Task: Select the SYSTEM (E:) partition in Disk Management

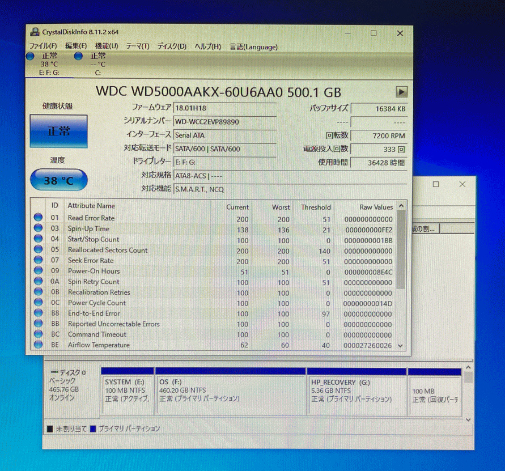Action: pyautogui.click(x=127, y=392)
